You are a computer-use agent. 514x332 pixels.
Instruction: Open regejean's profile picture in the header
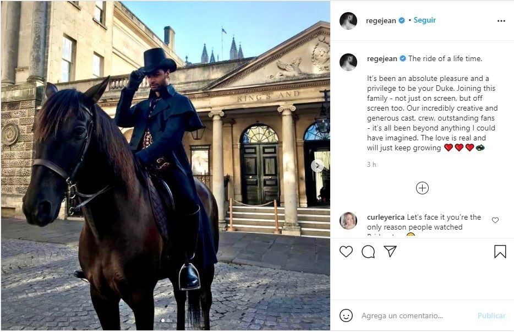tap(348, 21)
